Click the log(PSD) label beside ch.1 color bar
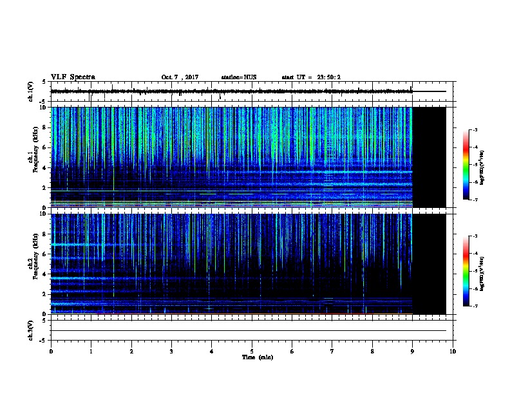510x394 pixels. [x=482, y=167]
